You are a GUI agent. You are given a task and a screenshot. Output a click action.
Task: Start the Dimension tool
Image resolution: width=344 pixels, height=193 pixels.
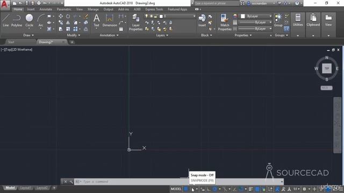point(110,20)
